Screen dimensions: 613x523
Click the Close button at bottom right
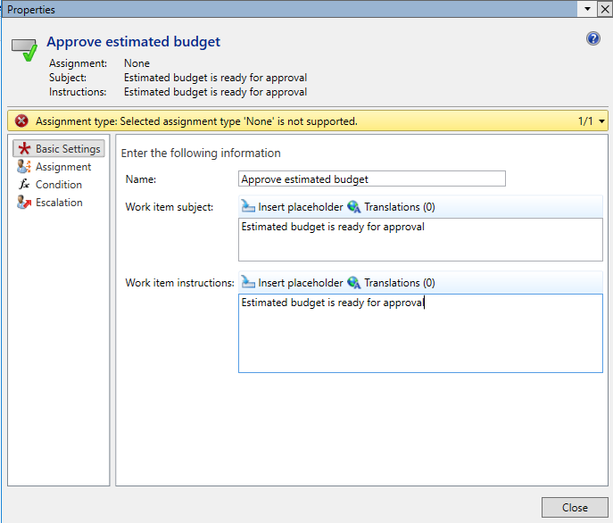coord(574,508)
